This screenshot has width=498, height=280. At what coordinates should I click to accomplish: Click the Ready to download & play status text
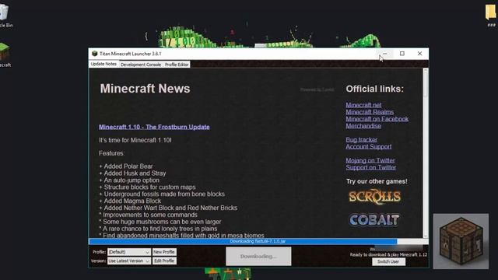pos(388,254)
